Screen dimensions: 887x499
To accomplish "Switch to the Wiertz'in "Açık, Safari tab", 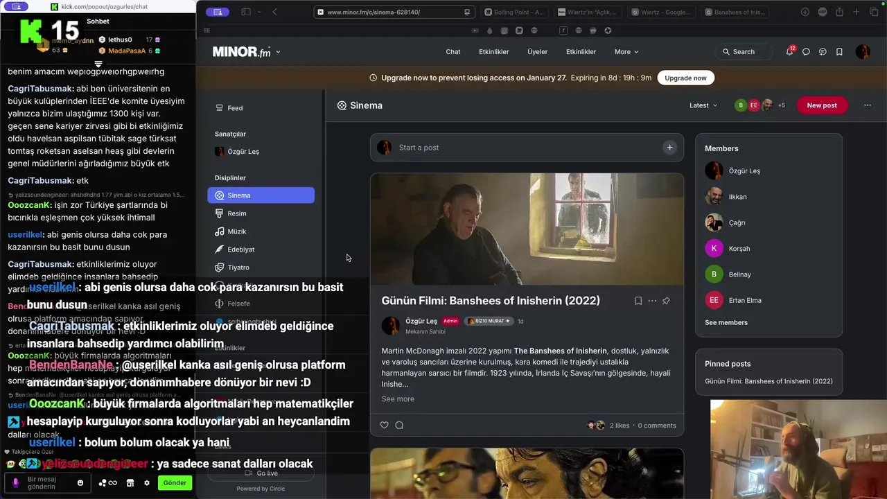I will [x=587, y=12].
